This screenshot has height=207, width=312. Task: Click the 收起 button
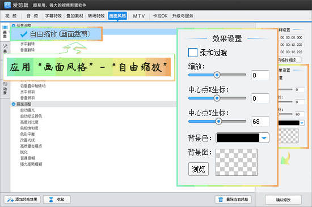(x=57, y=200)
